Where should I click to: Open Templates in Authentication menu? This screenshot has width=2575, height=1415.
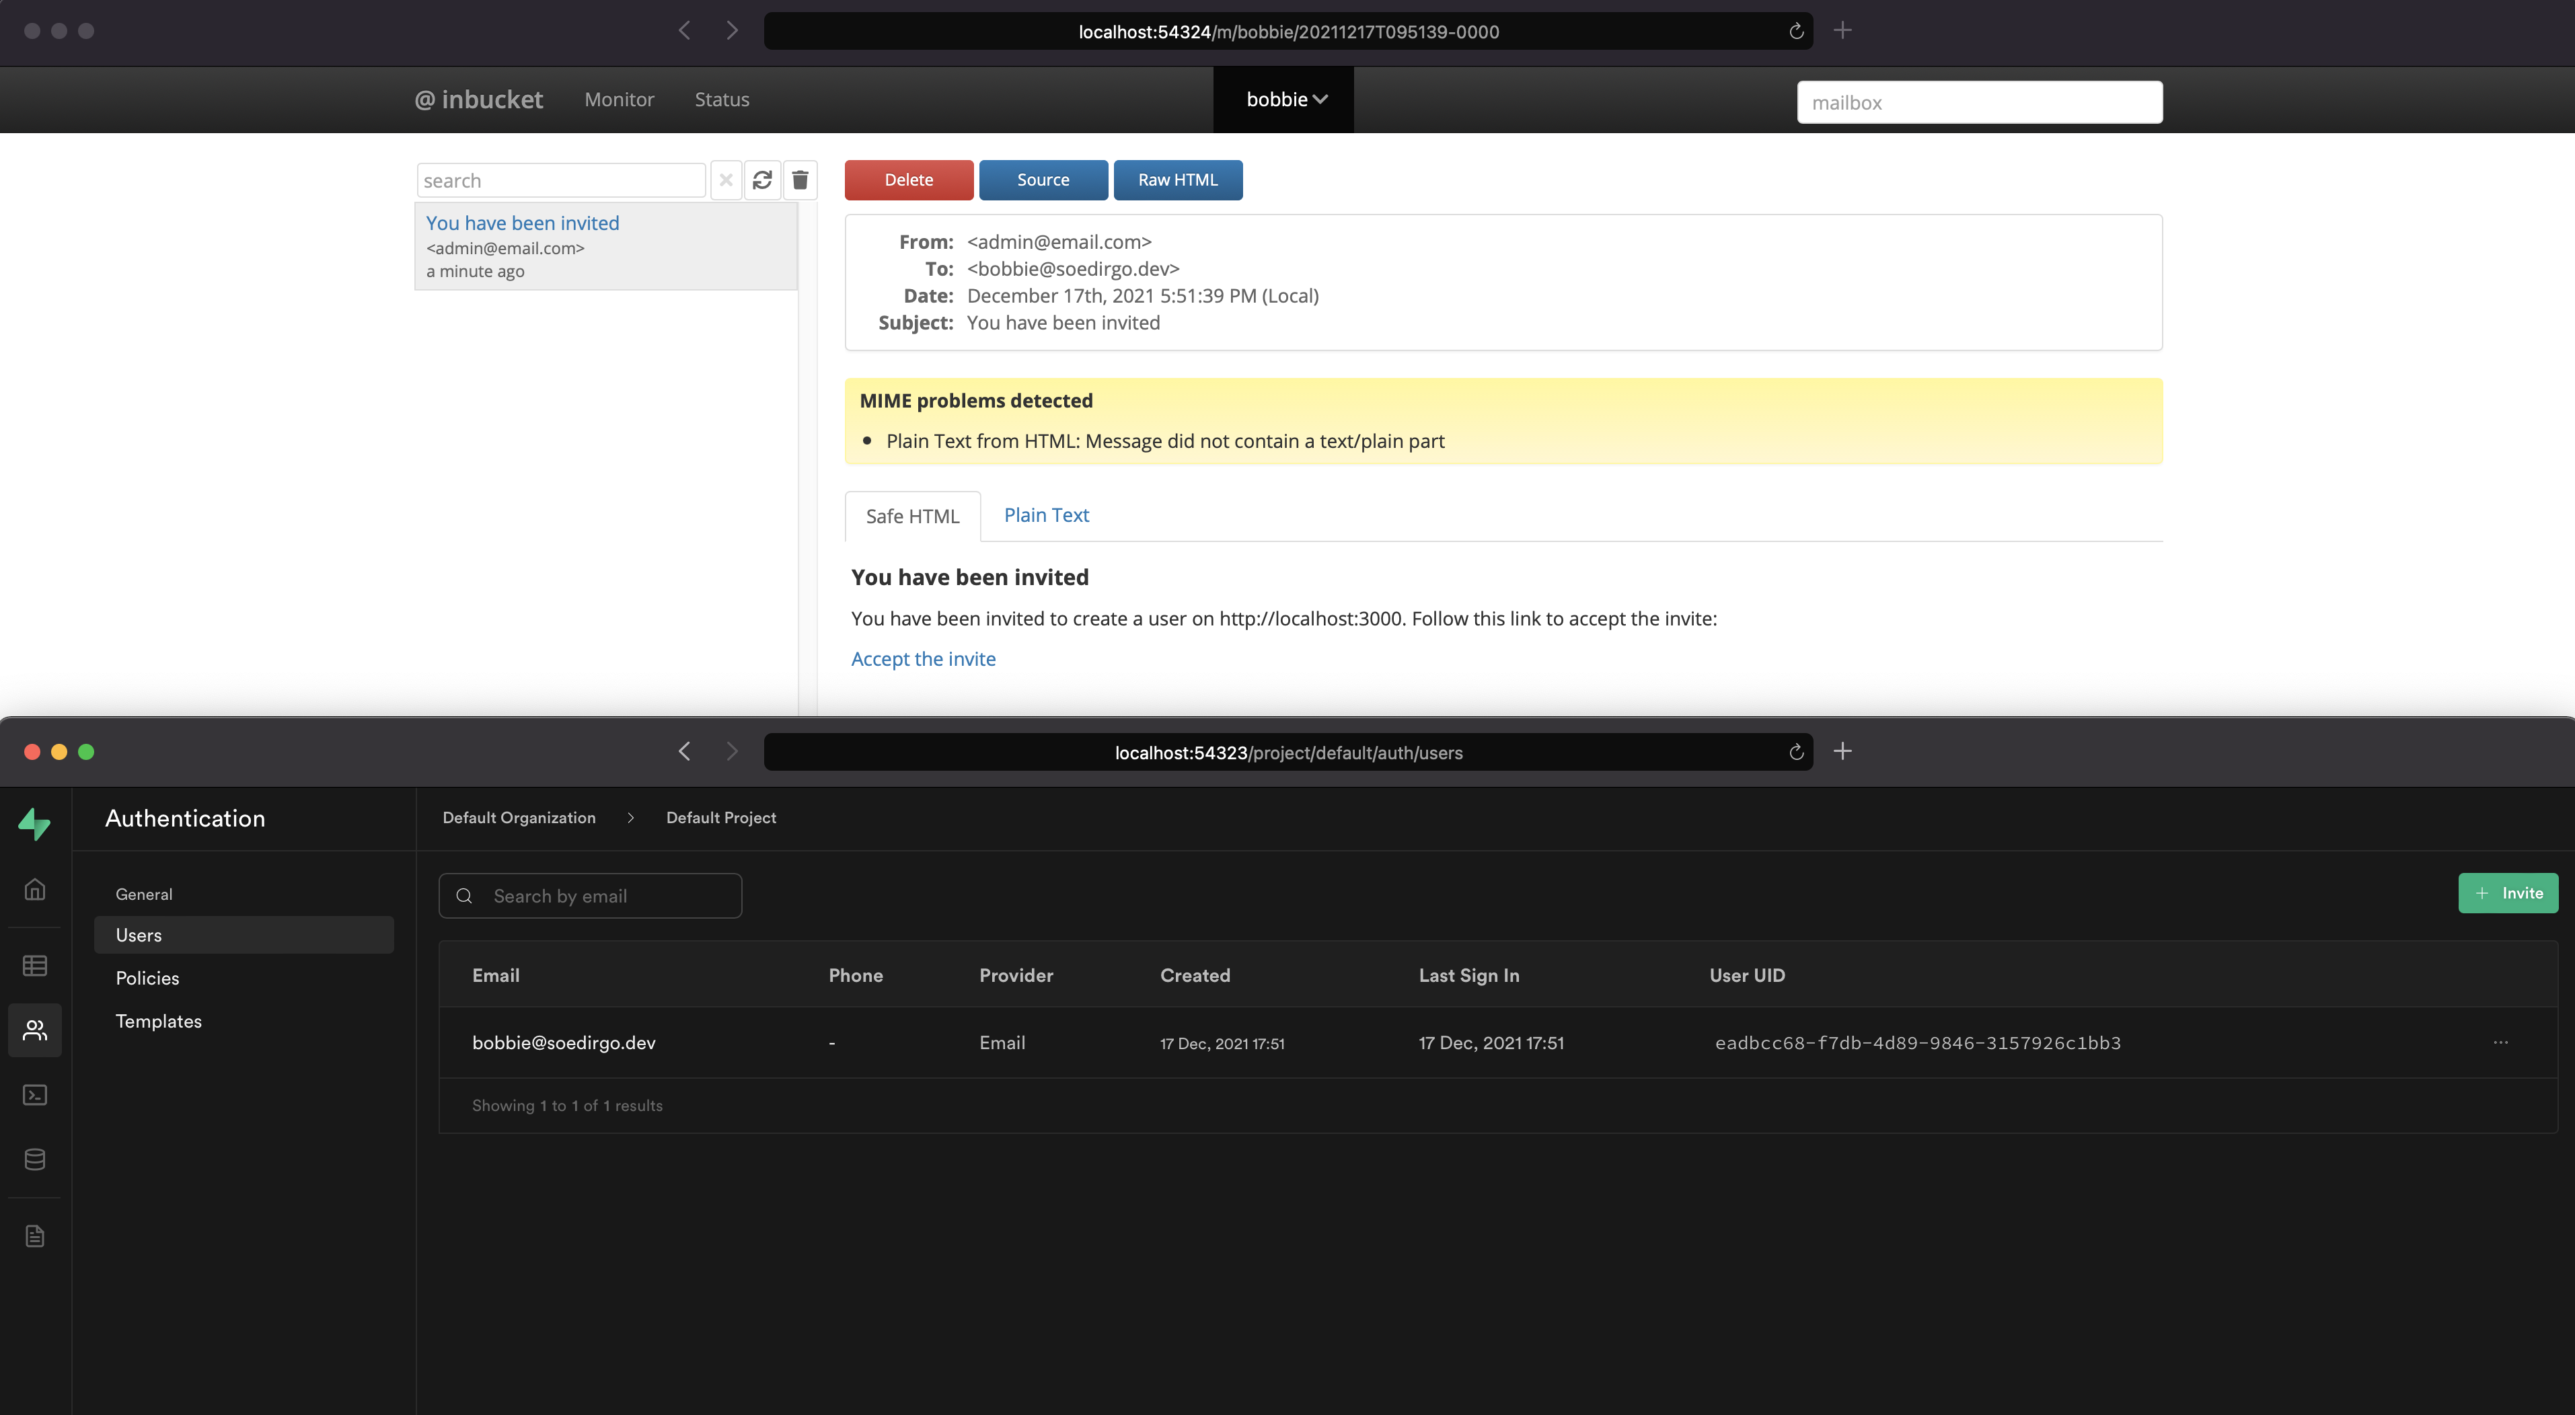click(159, 1020)
